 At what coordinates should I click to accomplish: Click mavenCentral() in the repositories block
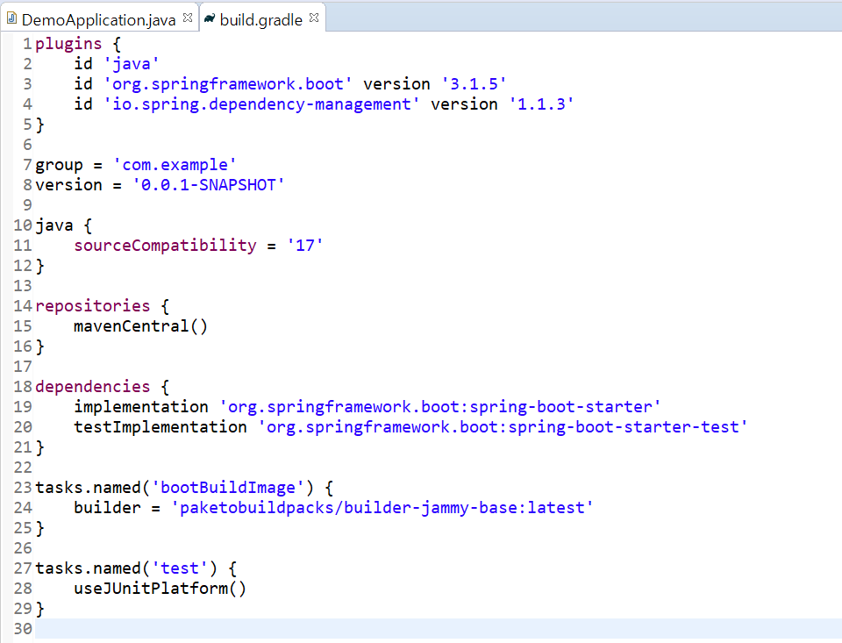tap(140, 326)
